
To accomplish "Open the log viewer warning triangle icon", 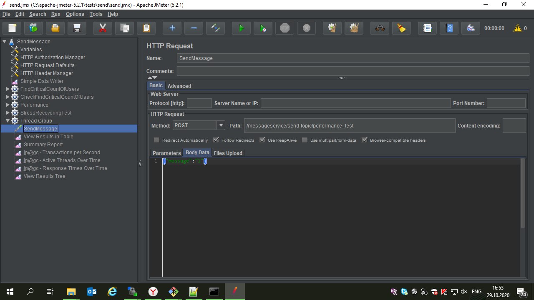I will 518,28.
